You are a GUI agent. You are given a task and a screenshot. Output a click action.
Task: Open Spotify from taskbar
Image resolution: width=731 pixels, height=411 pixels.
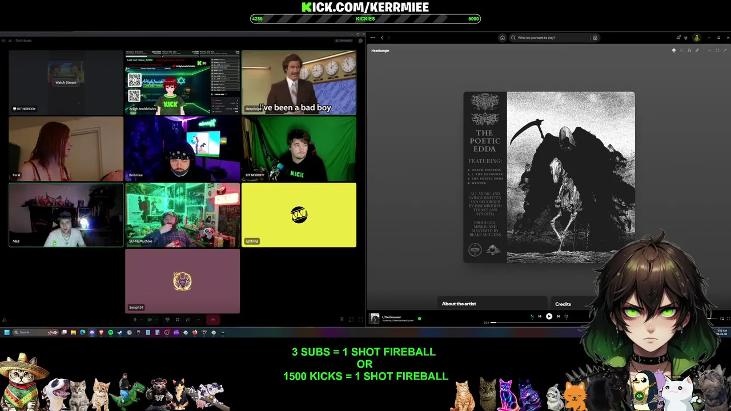(x=111, y=332)
